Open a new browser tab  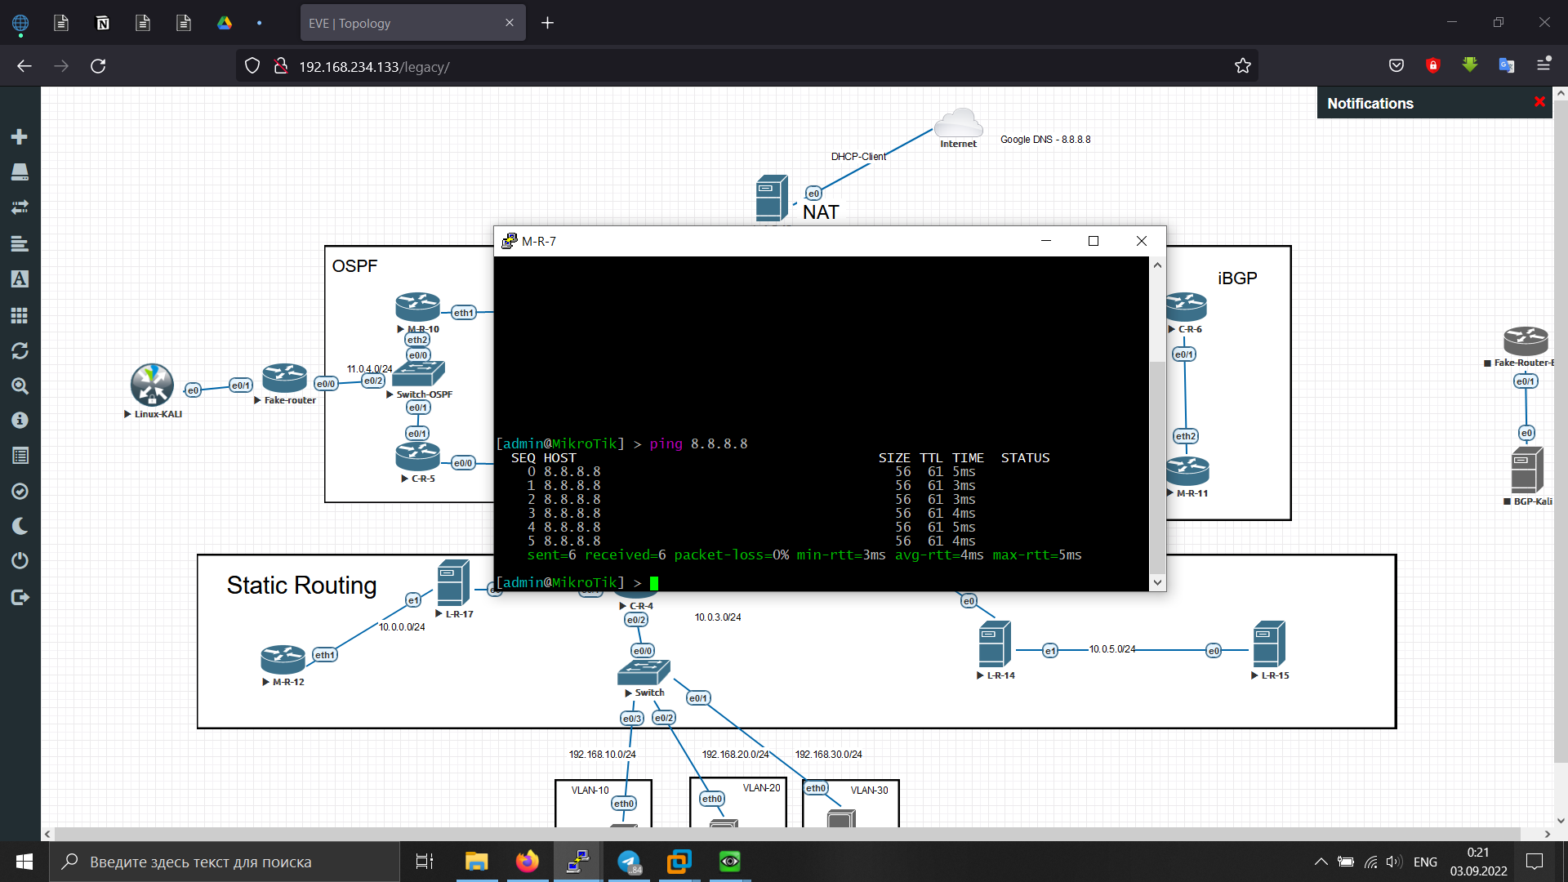(x=548, y=23)
